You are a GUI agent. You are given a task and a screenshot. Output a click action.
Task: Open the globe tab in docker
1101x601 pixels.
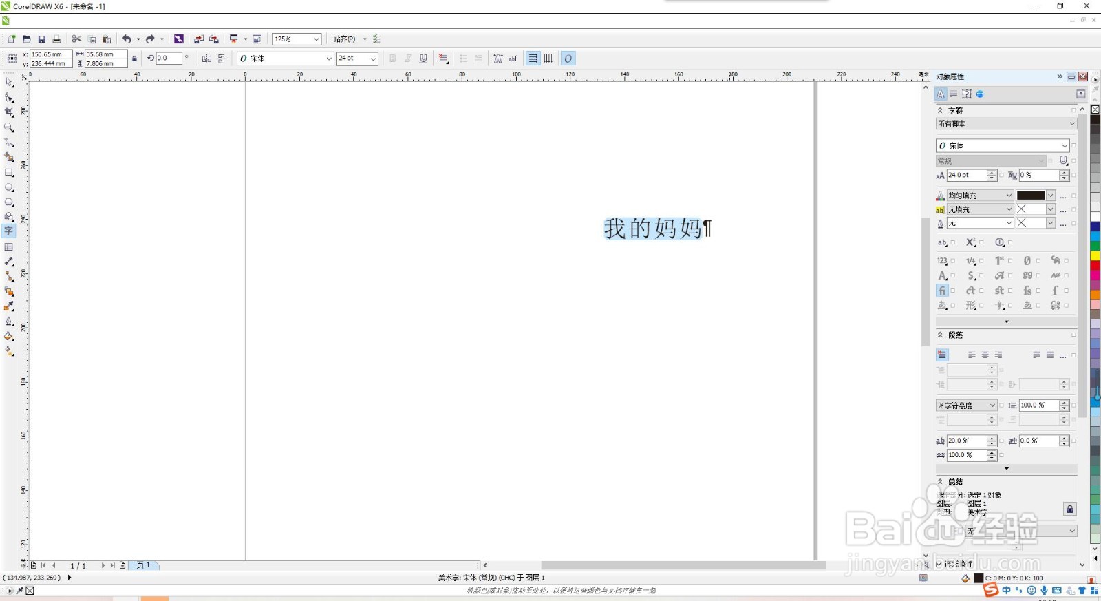[980, 94]
